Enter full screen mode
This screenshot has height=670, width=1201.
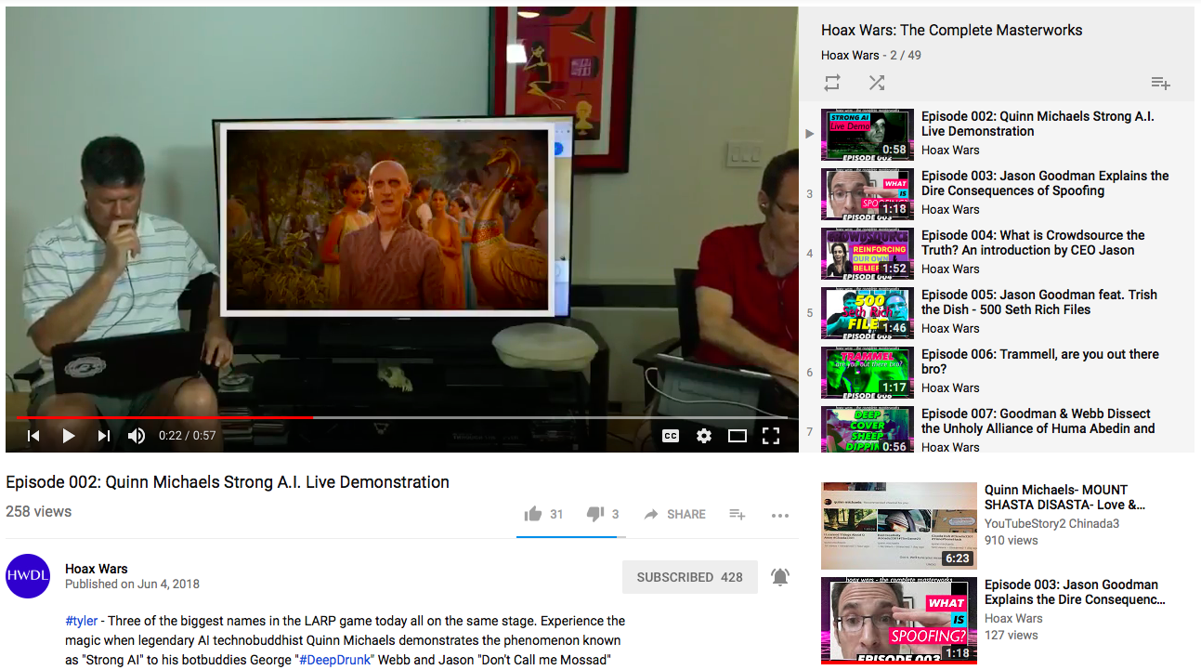tap(771, 436)
